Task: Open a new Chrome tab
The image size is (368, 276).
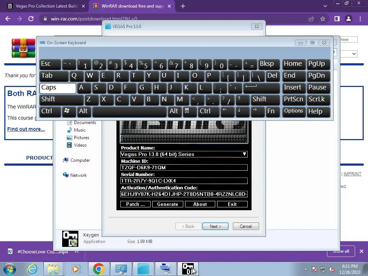Action: [x=183, y=6]
